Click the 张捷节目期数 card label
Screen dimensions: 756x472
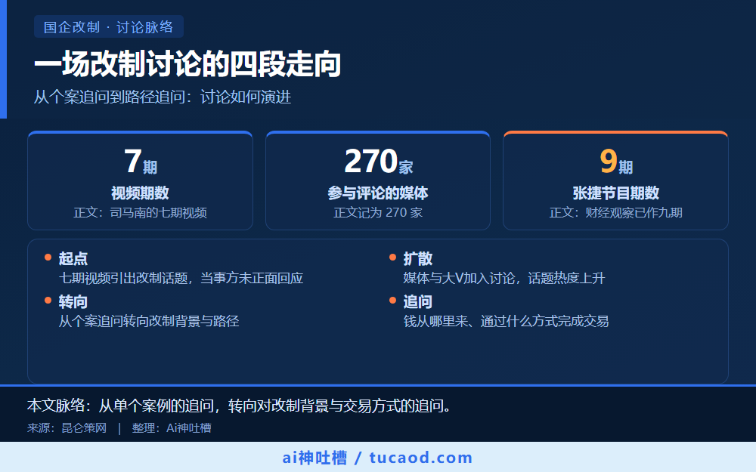pyautogui.click(x=615, y=193)
